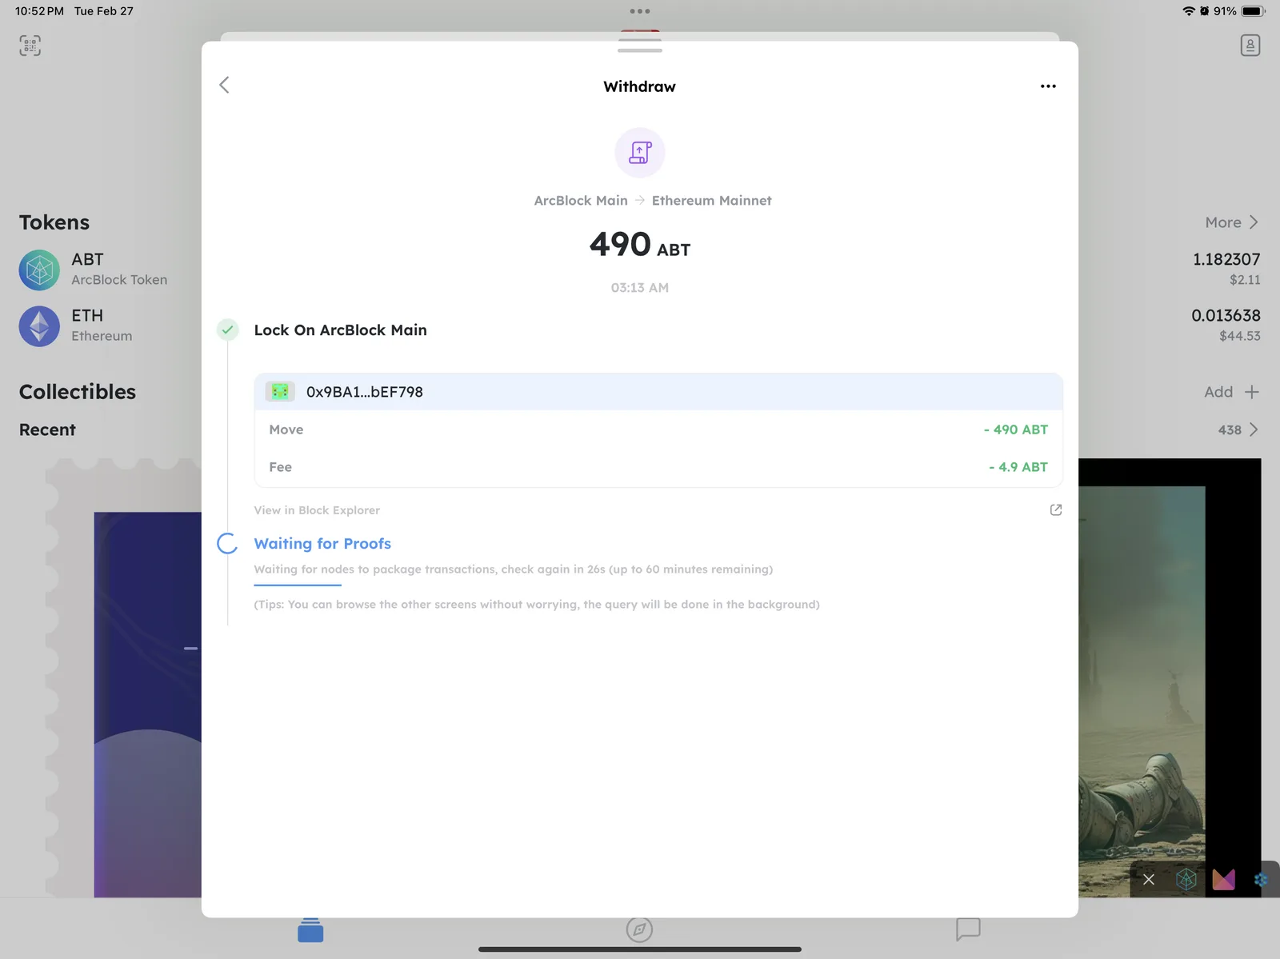Image resolution: width=1280 pixels, height=959 pixels.
Task: Tap the green pixel avatar beside address
Action: [x=280, y=392]
